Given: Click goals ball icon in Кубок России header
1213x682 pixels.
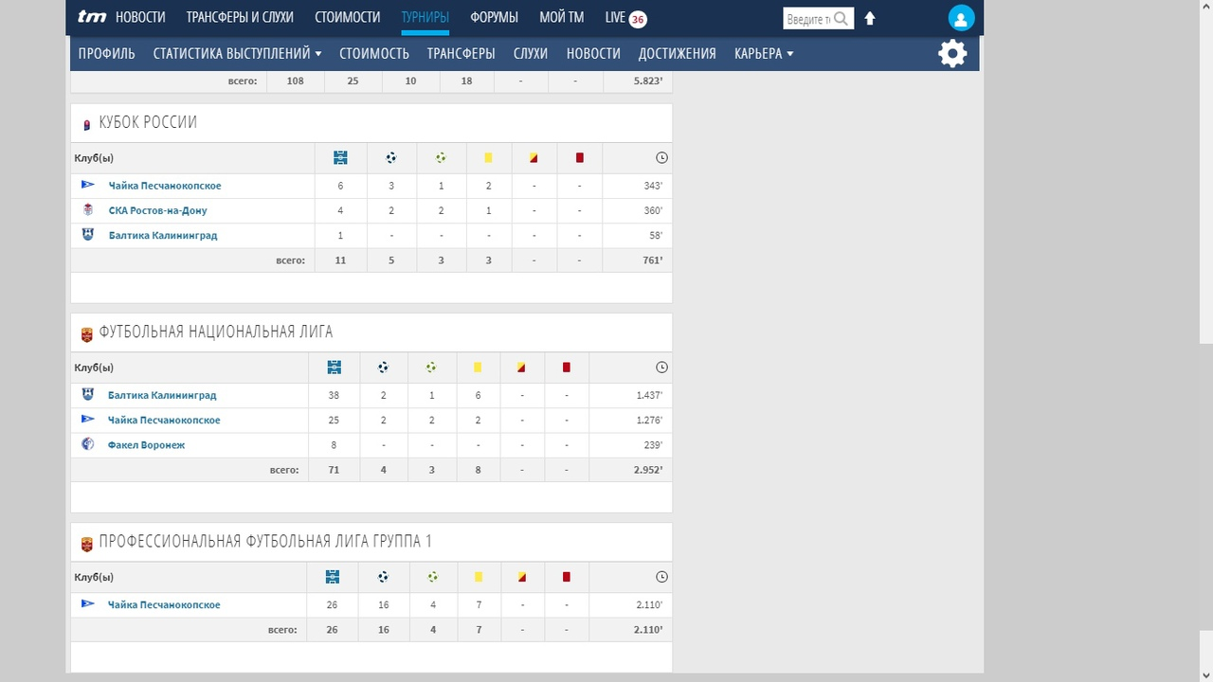Looking at the screenshot, I should (391, 158).
